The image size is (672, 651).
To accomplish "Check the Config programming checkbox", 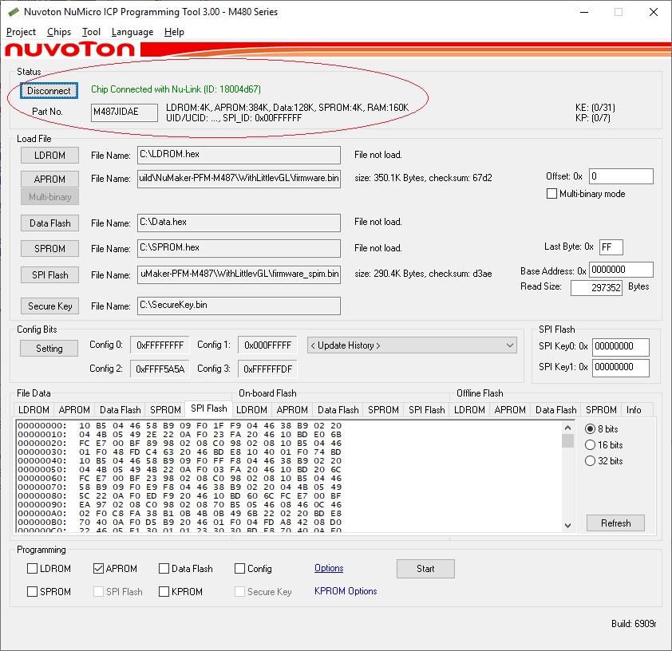I will click(x=239, y=568).
